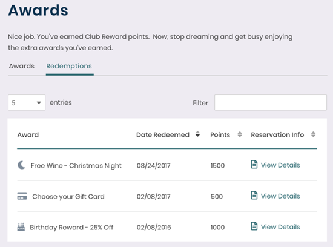Screen dimensions: 333x247
Task: Open the entries count dropdown
Action: (x=27, y=102)
